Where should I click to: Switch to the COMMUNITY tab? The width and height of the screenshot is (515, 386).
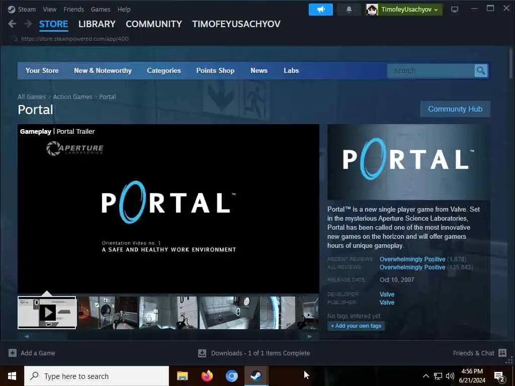coord(154,24)
